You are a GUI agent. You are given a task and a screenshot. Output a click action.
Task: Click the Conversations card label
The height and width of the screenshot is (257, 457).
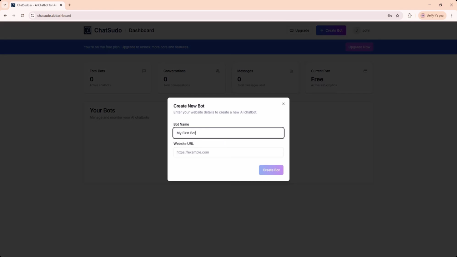click(175, 71)
